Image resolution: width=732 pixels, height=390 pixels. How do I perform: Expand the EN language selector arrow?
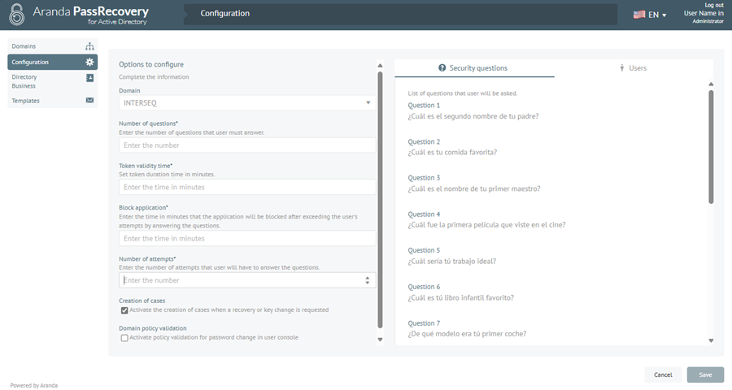[664, 15]
